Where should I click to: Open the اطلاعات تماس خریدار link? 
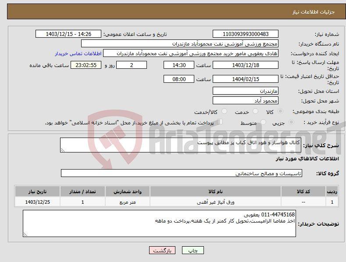point(78,53)
